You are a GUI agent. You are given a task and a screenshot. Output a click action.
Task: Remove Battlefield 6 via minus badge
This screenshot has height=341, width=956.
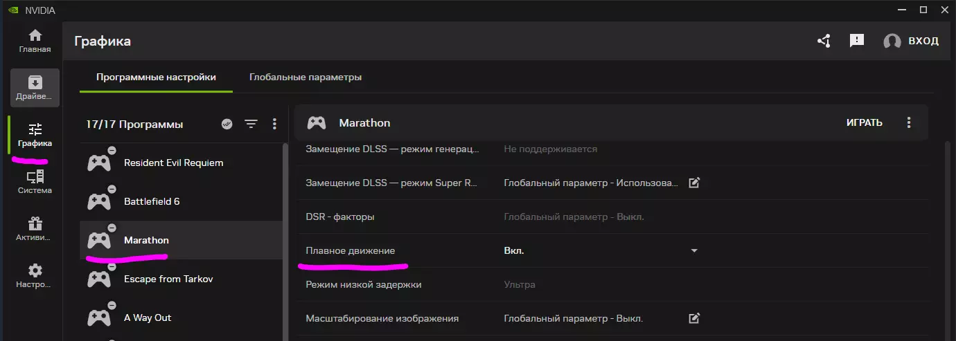tap(112, 190)
